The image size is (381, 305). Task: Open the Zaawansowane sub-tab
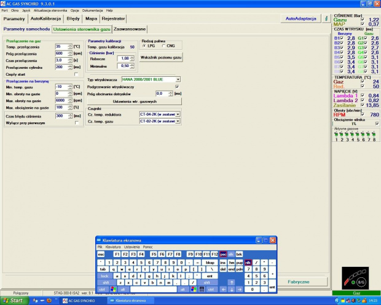(x=130, y=29)
